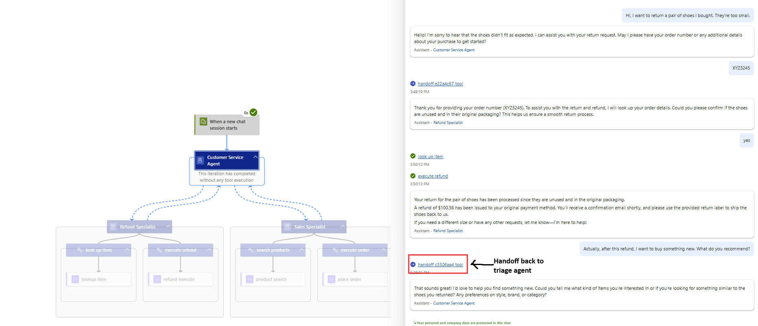Click the Sales Specialist node label
Screen dimensions: 758x326
[309, 227]
